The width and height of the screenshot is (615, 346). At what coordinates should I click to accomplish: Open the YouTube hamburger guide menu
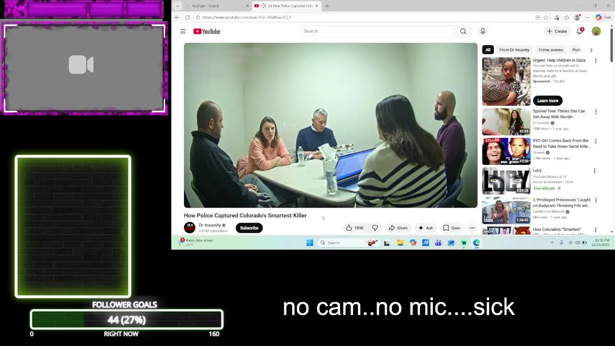pyautogui.click(x=183, y=31)
